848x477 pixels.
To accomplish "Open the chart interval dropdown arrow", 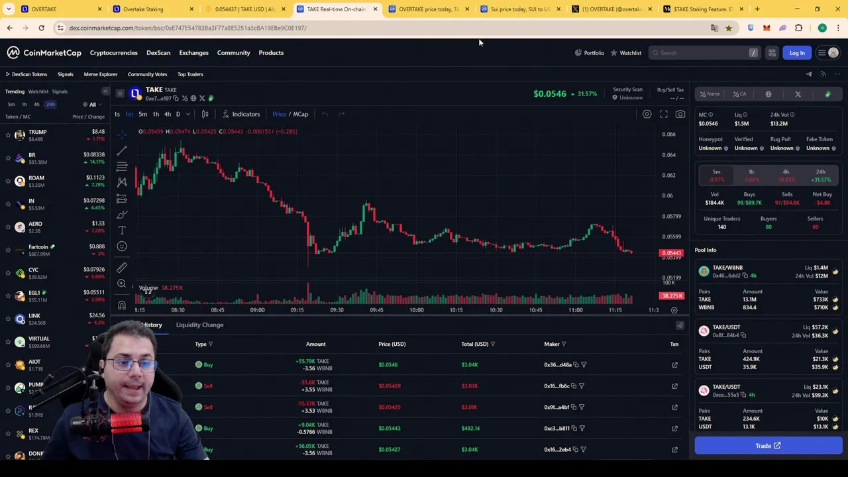I will (187, 114).
